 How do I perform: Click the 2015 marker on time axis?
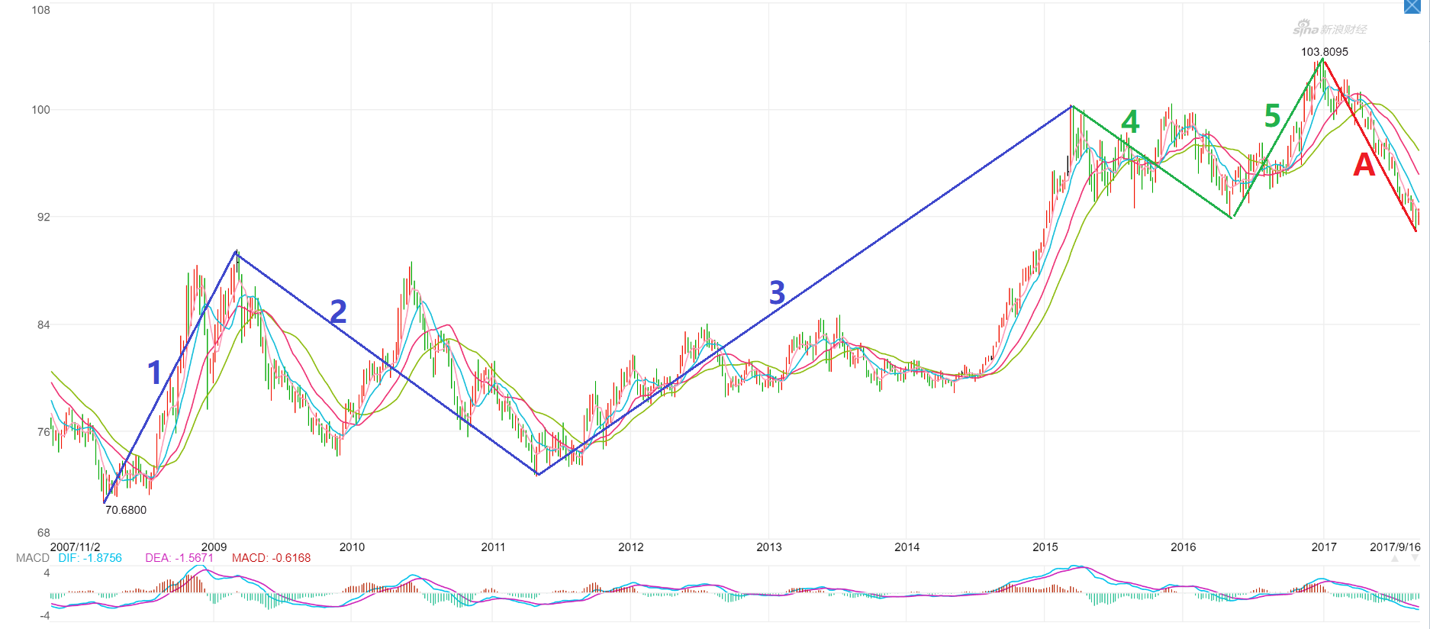1045,547
